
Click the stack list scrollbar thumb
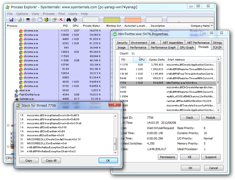tap(115, 144)
